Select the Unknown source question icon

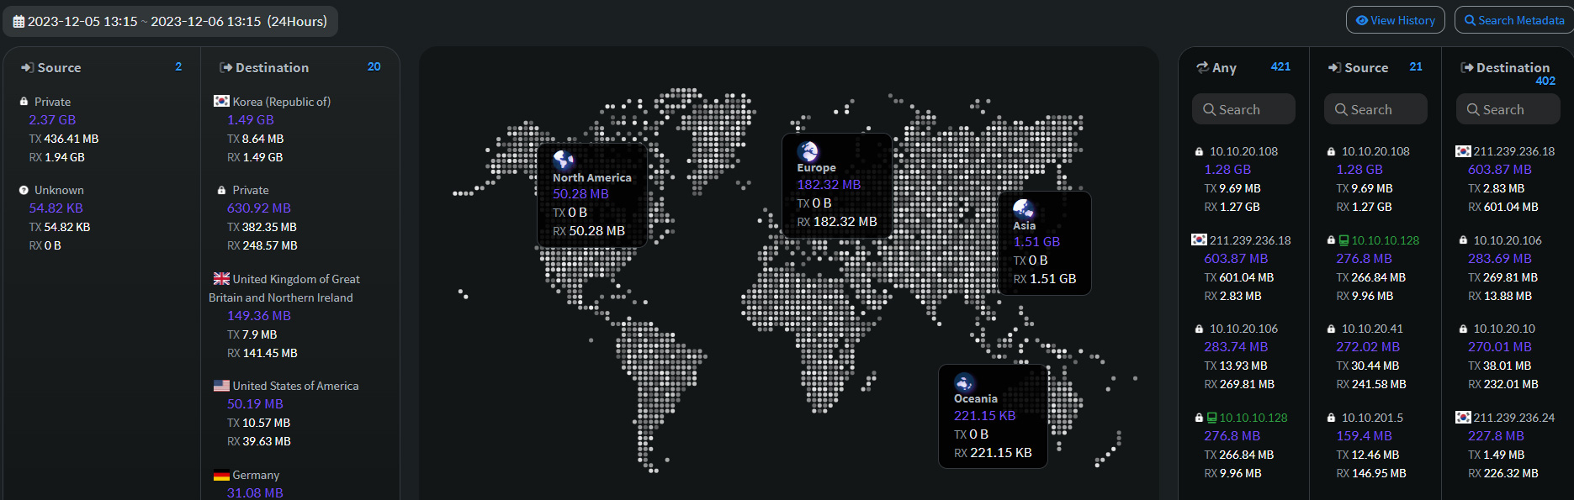(24, 190)
